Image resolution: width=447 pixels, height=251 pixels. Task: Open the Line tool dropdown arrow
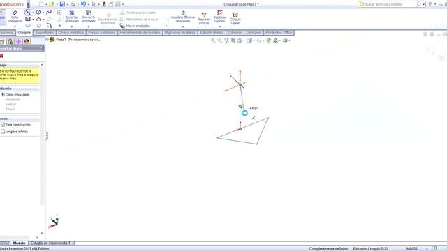click(33, 13)
